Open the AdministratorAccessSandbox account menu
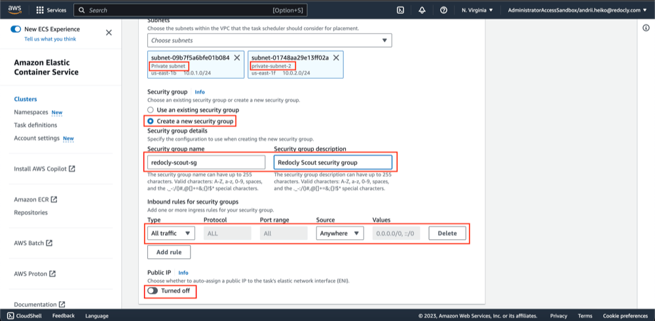The image size is (655, 321). coord(577,10)
